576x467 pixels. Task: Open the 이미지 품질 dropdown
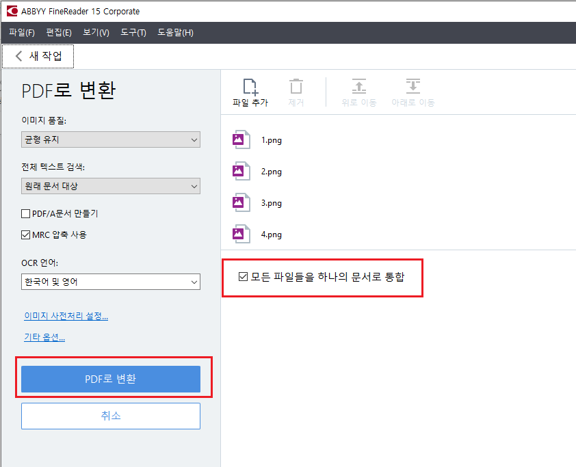(x=111, y=139)
